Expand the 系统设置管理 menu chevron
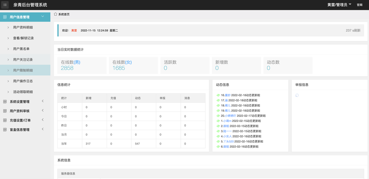 [42, 101]
